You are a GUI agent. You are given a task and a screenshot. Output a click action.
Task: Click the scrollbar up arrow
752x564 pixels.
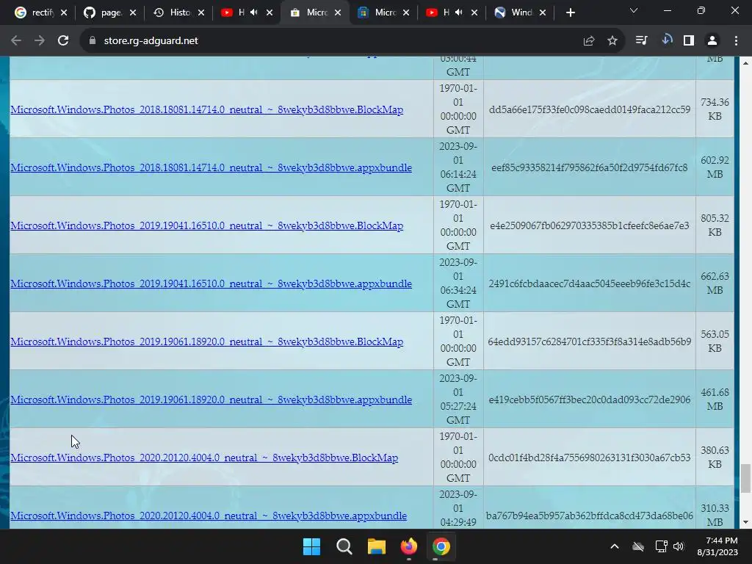pos(745,63)
